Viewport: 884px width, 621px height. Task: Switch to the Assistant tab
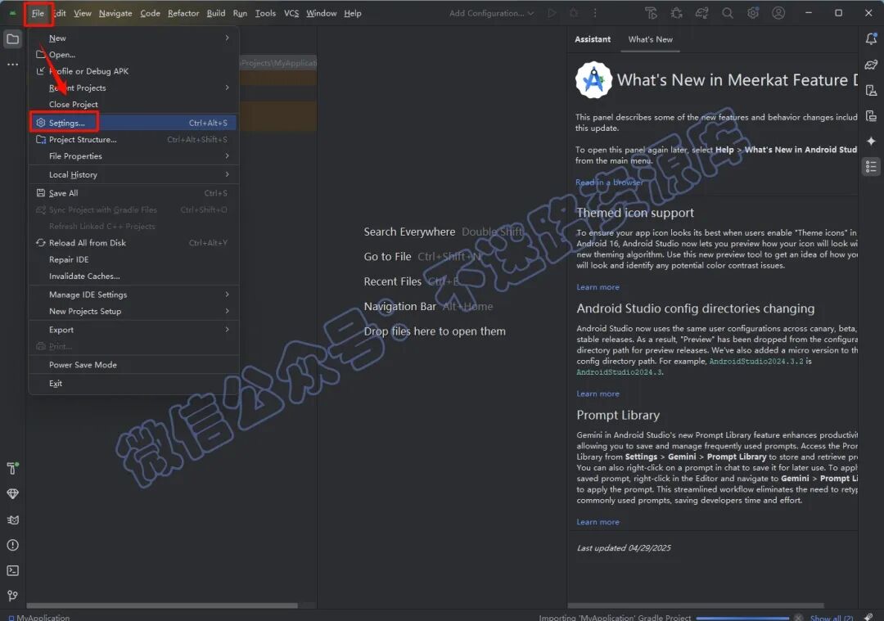pyautogui.click(x=593, y=39)
